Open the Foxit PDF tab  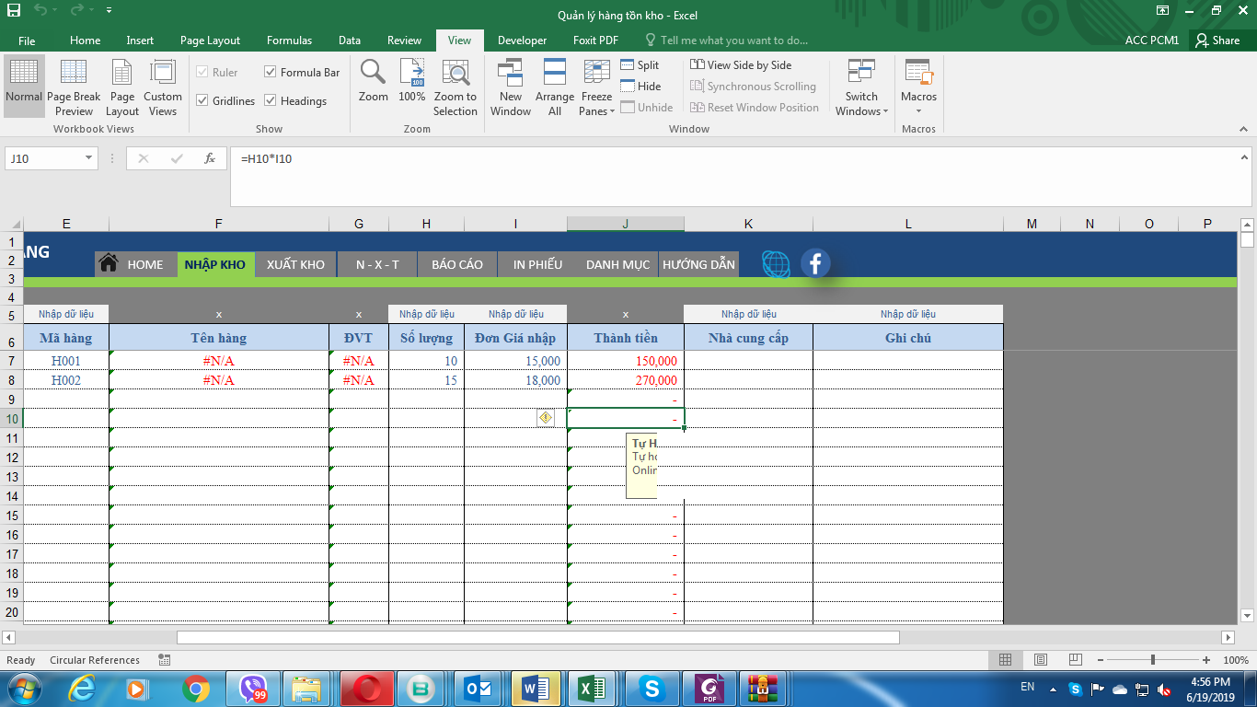tap(595, 41)
